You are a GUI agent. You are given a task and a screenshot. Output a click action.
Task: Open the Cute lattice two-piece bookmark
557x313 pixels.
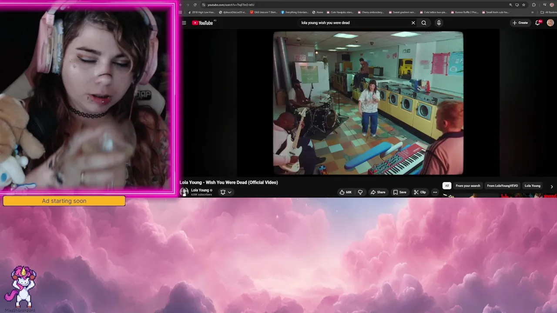[433, 12]
